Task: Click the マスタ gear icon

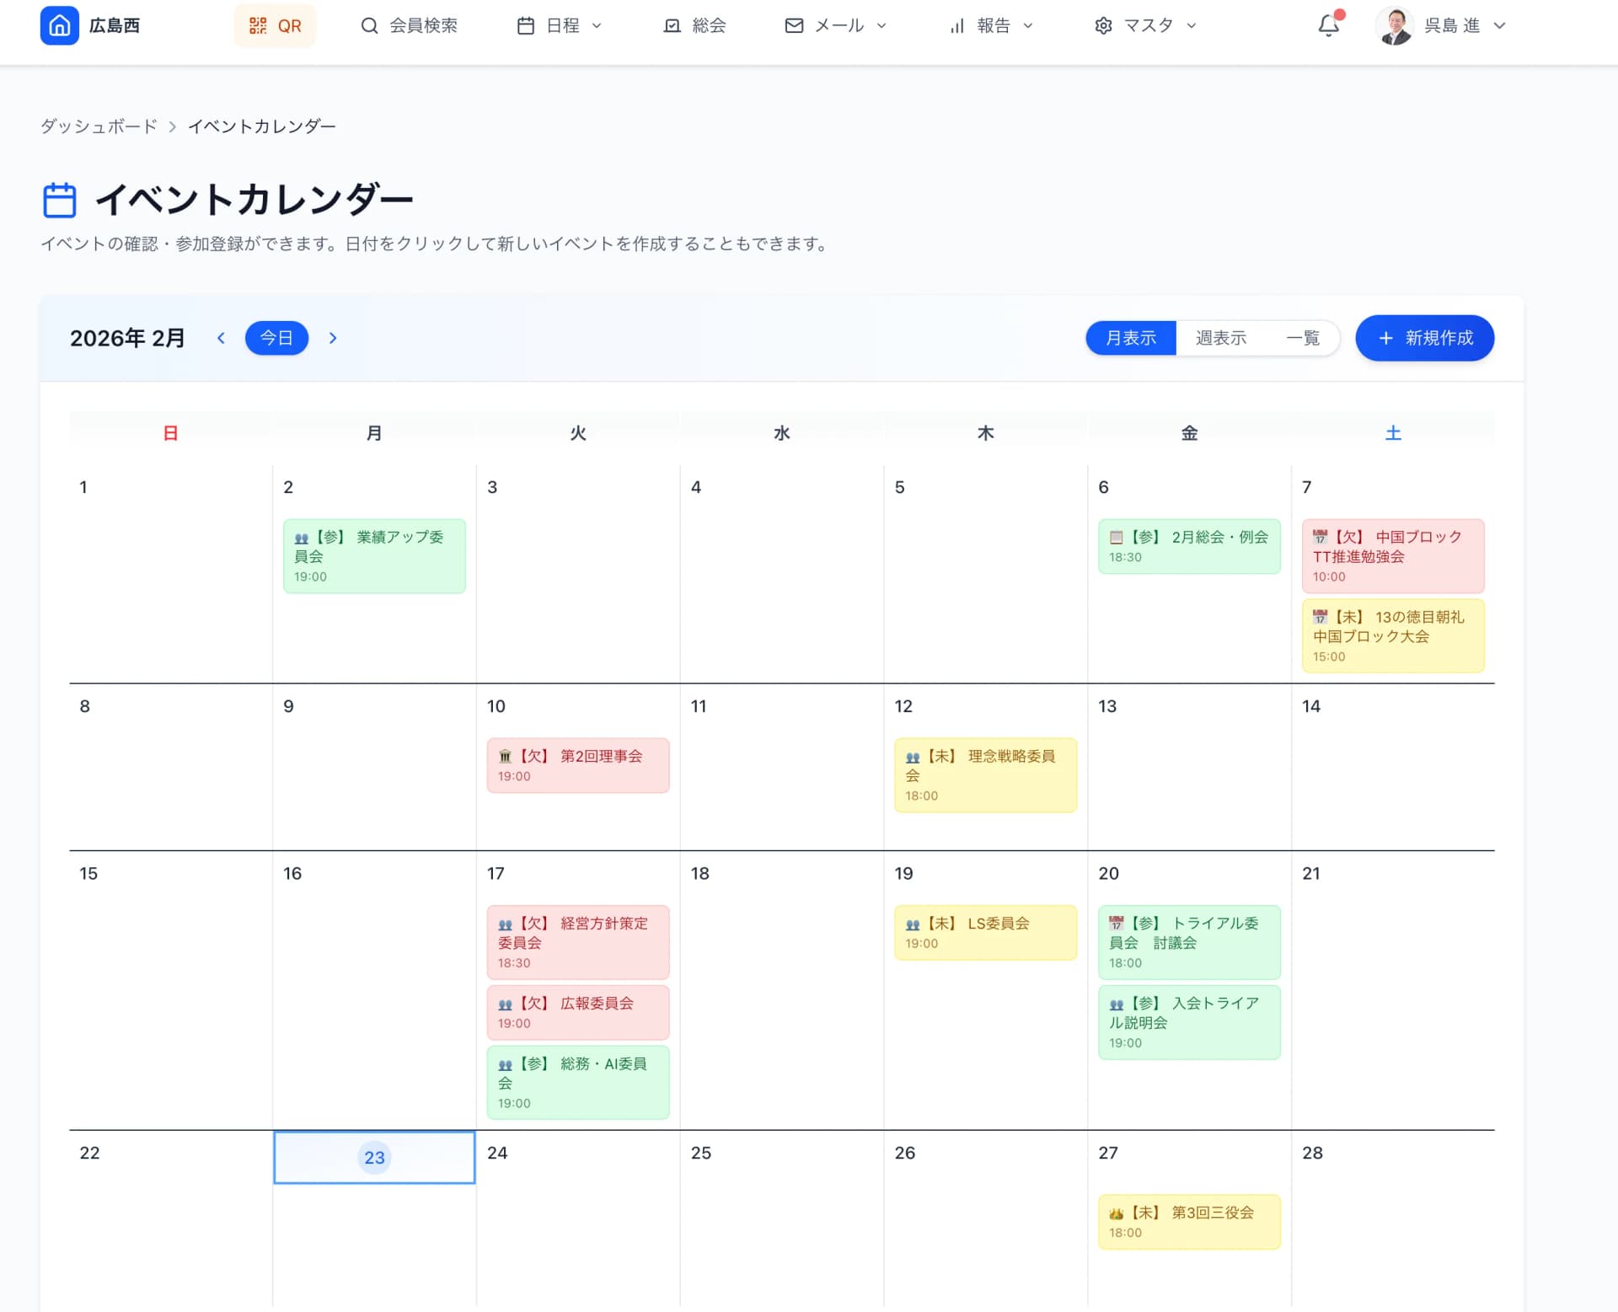Action: click(x=1103, y=25)
